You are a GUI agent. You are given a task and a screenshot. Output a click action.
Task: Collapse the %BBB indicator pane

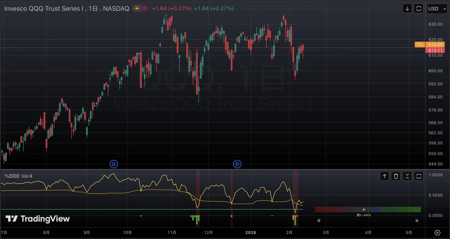point(408,176)
